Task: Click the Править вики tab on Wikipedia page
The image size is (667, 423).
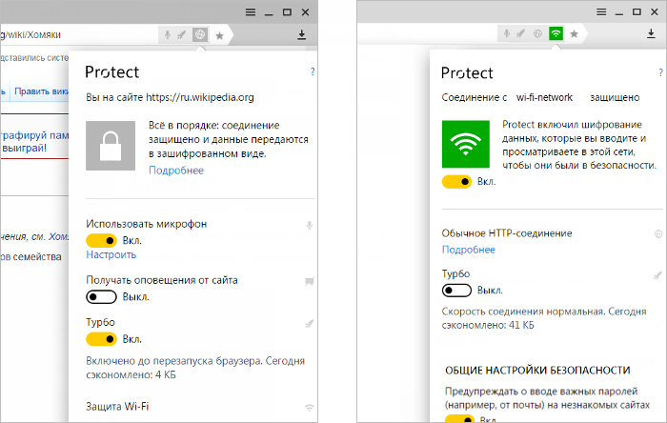Action: click(x=41, y=91)
